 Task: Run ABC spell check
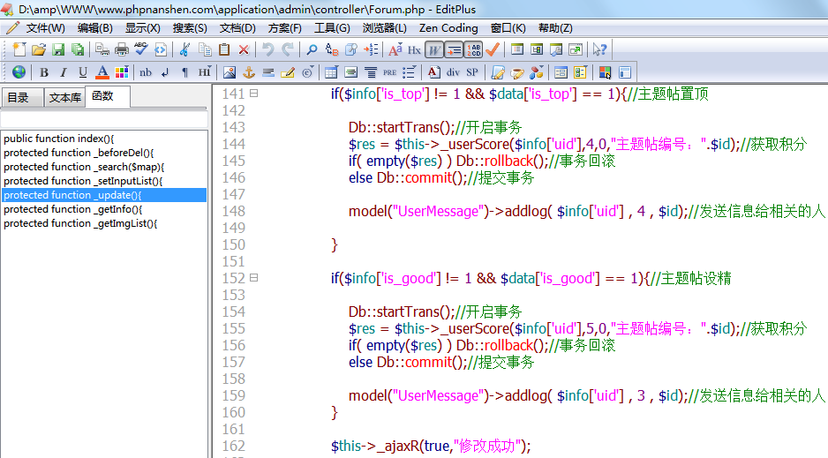pyautogui.click(x=141, y=49)
